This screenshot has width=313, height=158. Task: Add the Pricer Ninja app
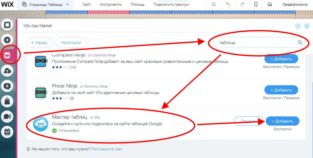[281, 90]
